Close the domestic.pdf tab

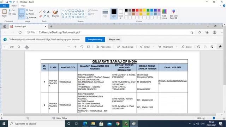(46, 26)
